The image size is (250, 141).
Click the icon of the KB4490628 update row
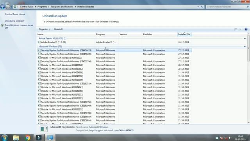coord(39,65)
